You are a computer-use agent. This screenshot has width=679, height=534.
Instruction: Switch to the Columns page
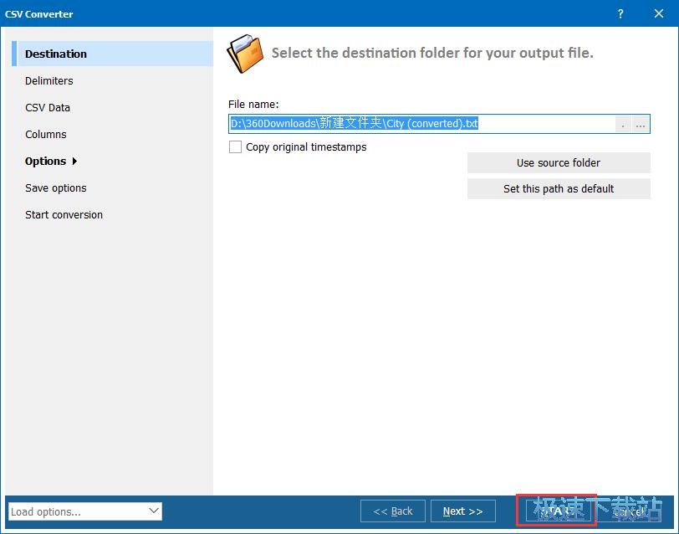click(45, 135)
